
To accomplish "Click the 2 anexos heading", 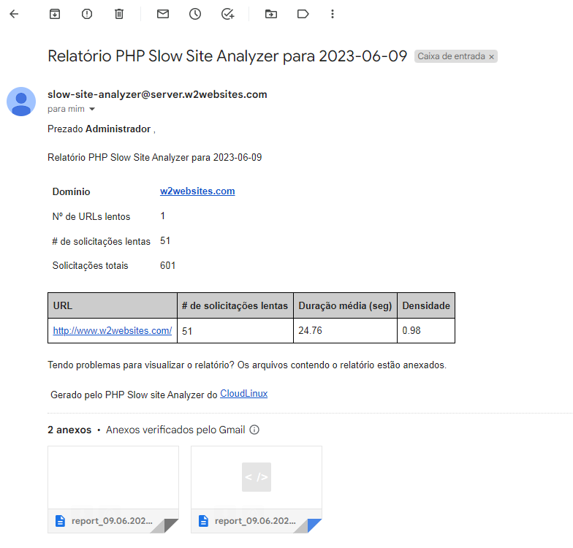I will pos(69,430).
